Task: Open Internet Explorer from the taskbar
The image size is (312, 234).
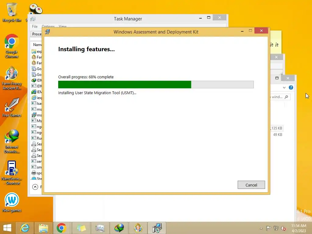Action: (x=25, y=228)
